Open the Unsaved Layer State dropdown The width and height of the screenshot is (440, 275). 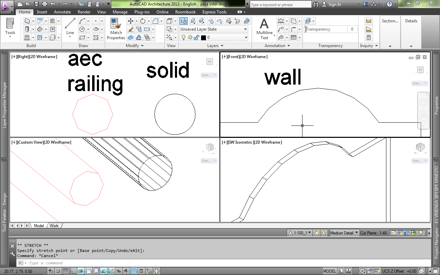(245, 29)
